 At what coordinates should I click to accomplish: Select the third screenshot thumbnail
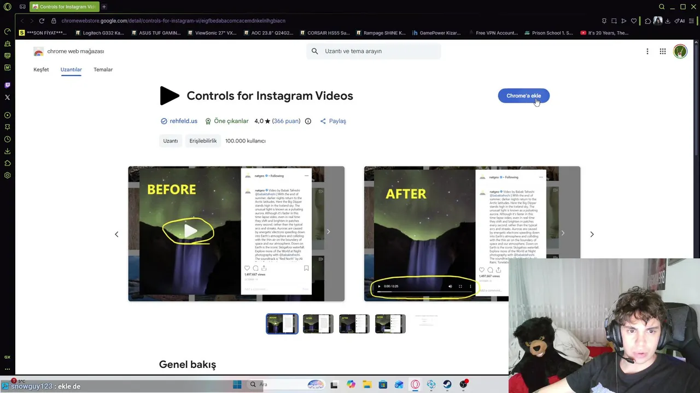(354, 324)
